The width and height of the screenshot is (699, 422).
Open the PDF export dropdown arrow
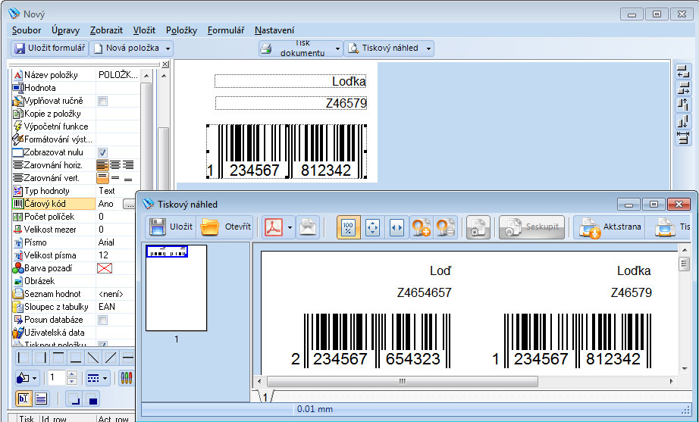tap(290, 227)
